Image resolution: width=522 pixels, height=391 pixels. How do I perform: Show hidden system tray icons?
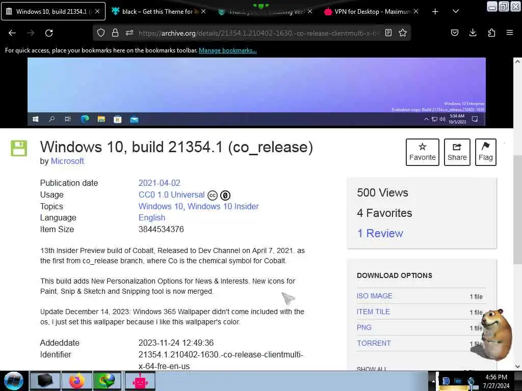click(x=433, y=381)
